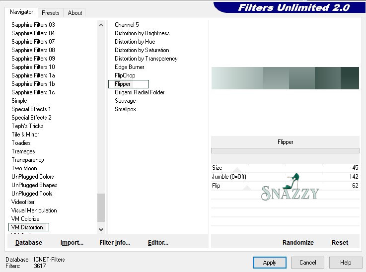Open the Database options
This screenshot has width=366, height=272.
point(29,243)
